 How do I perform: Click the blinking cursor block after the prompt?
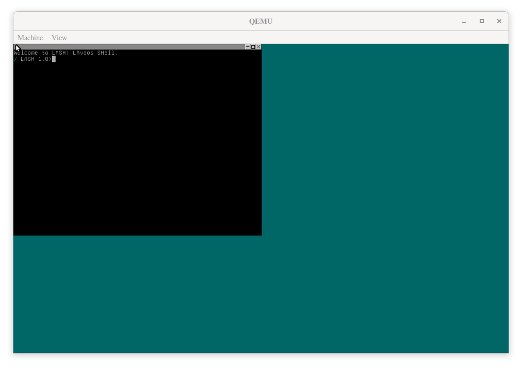click(54, 59)
